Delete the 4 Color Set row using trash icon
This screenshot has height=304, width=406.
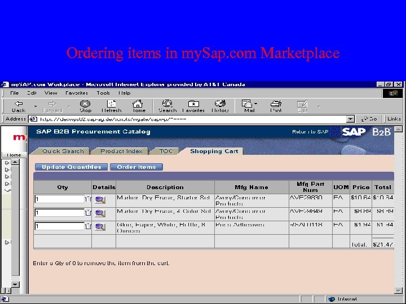88,212
